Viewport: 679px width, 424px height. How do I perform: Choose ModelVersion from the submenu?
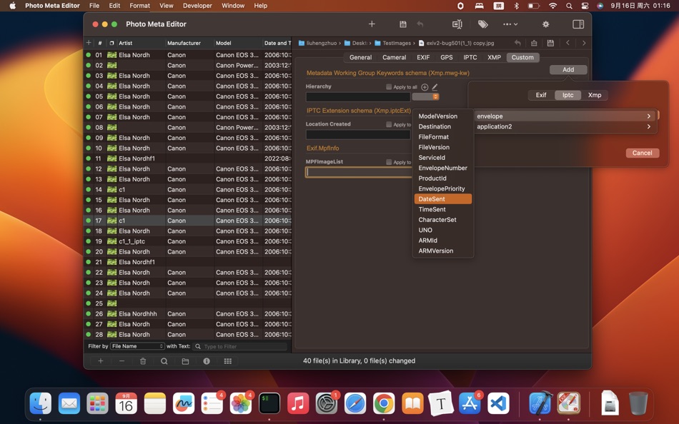tap(443, 116)
